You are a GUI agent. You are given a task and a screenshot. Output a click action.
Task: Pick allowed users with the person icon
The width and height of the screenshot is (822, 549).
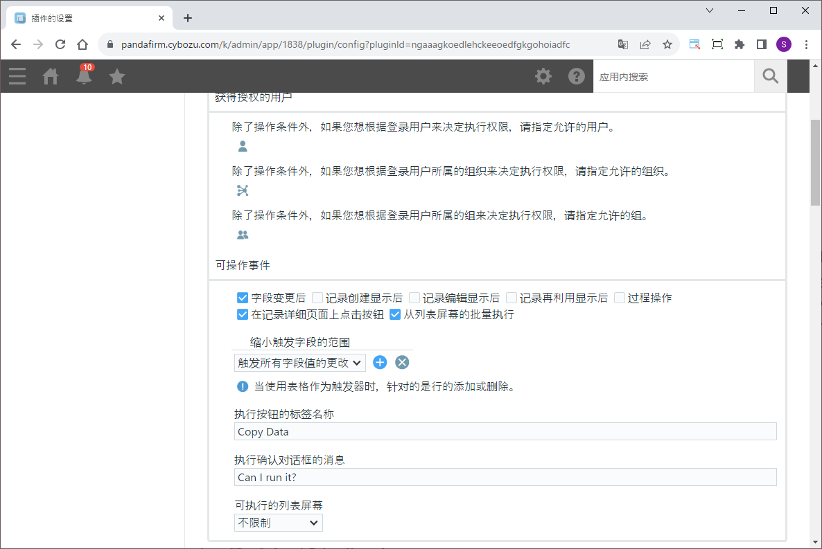point(243,147)
